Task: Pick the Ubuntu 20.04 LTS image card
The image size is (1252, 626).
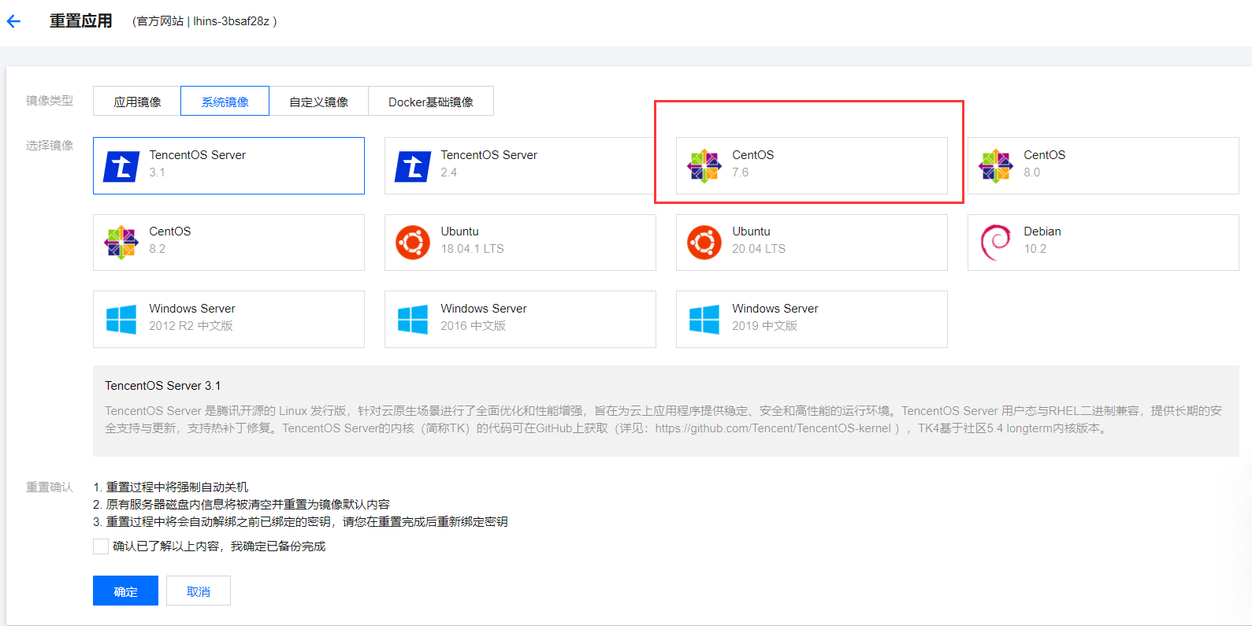Action: coord(812,243)
